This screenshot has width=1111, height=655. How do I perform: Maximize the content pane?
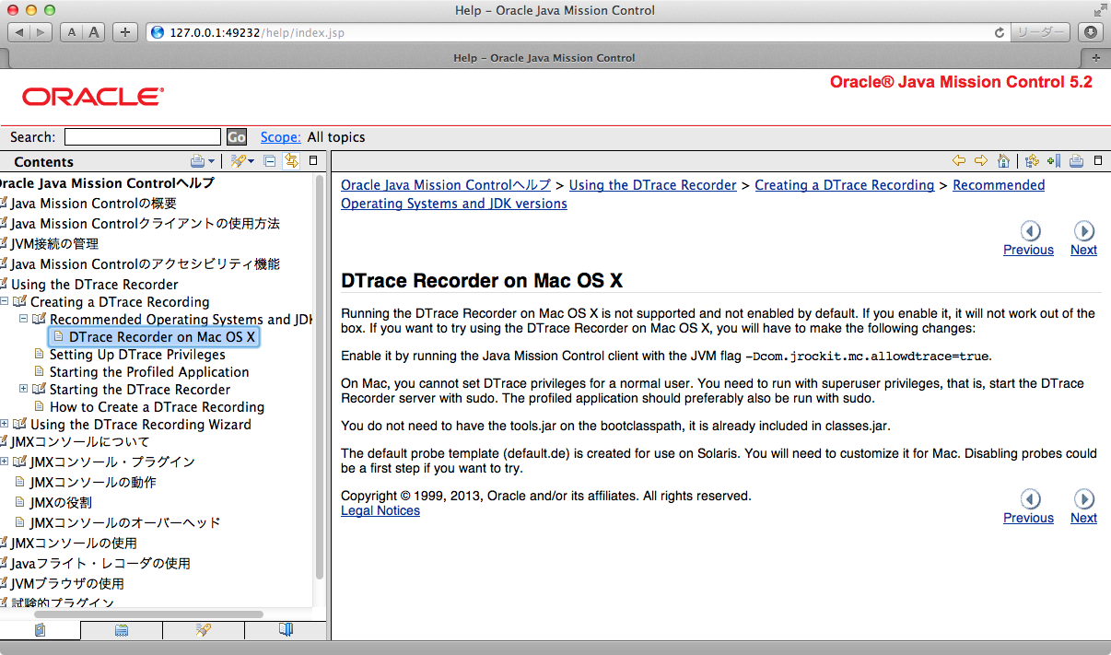1098,160
